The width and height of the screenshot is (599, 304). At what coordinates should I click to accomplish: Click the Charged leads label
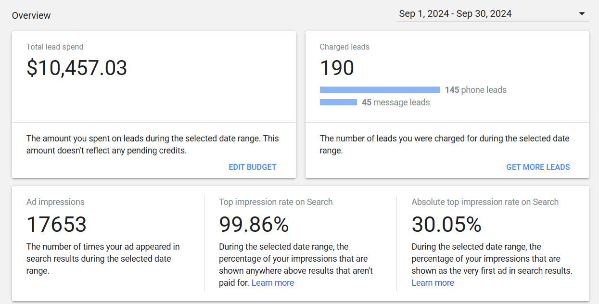pyautogui.click(x=344, y=47)
